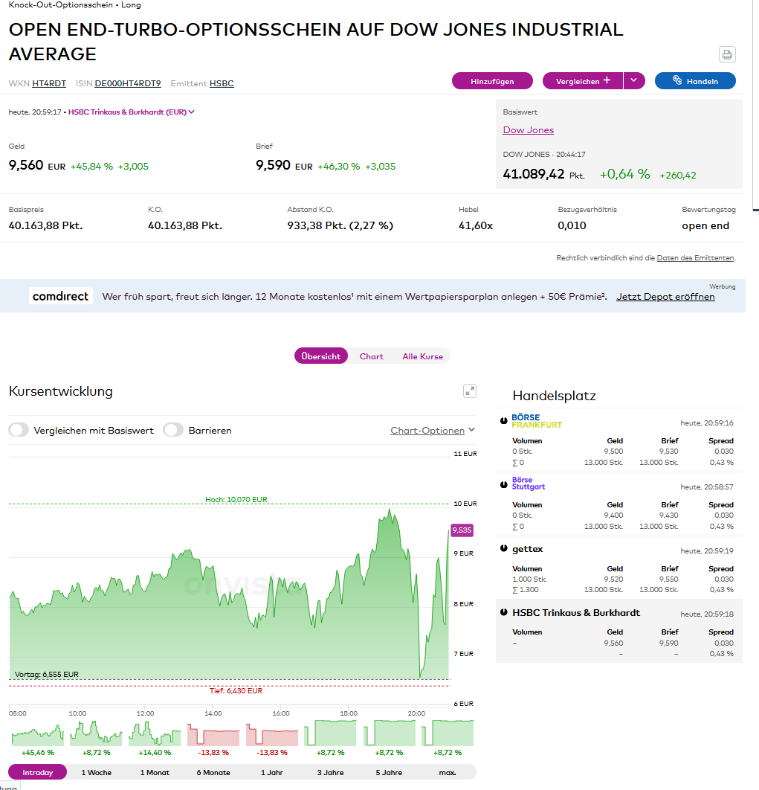Viewport: 759px width, 790px height.
Task: Click the 5 Jahre mini chart thumbnail
Action: pos(389,733)
